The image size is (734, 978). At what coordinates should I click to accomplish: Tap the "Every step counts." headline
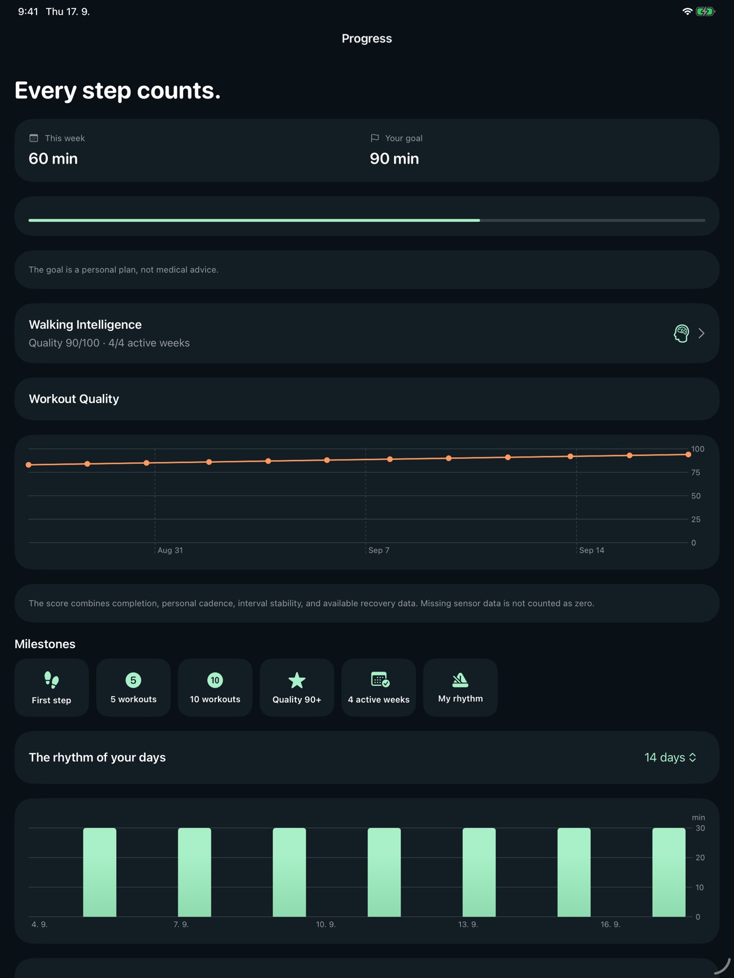[117, 90]
